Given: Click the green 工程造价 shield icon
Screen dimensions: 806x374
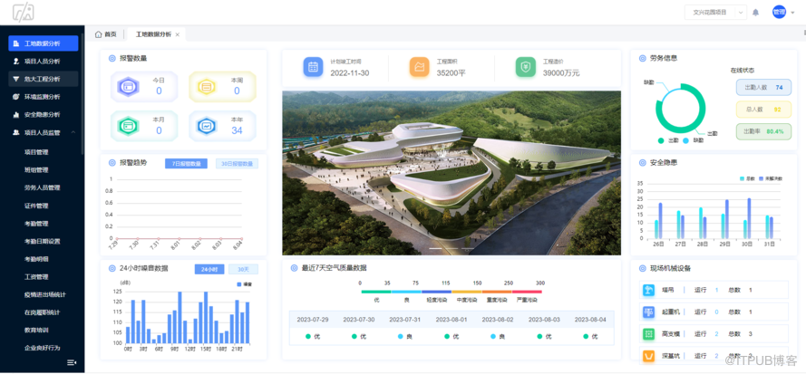Looking at the screenshot, I should pos(526,67).
